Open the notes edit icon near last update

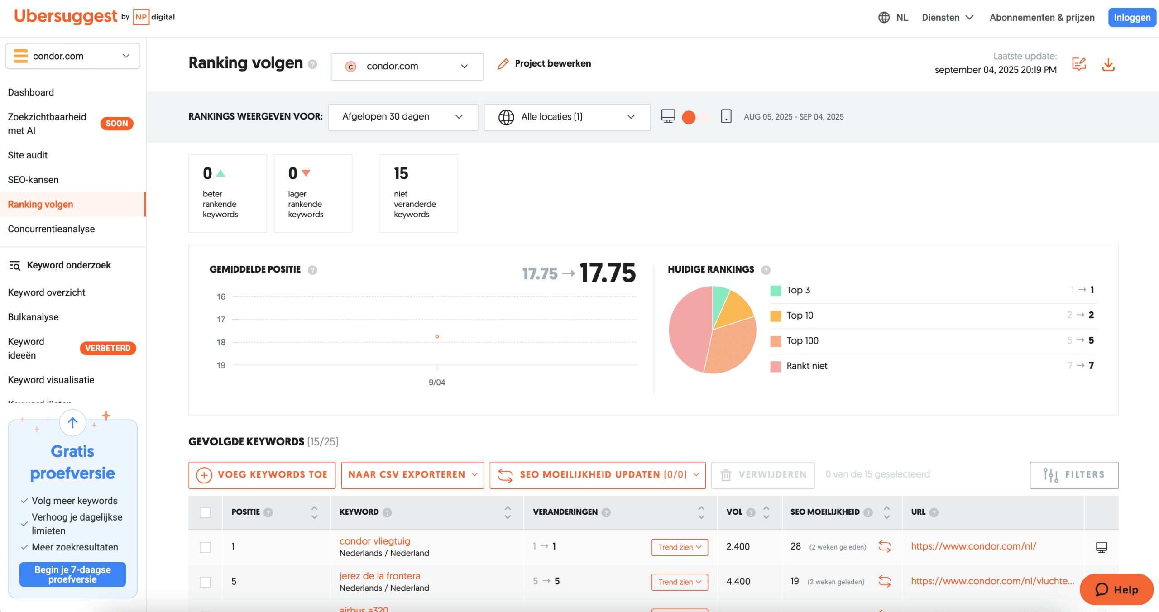[x=1079, y=64]
